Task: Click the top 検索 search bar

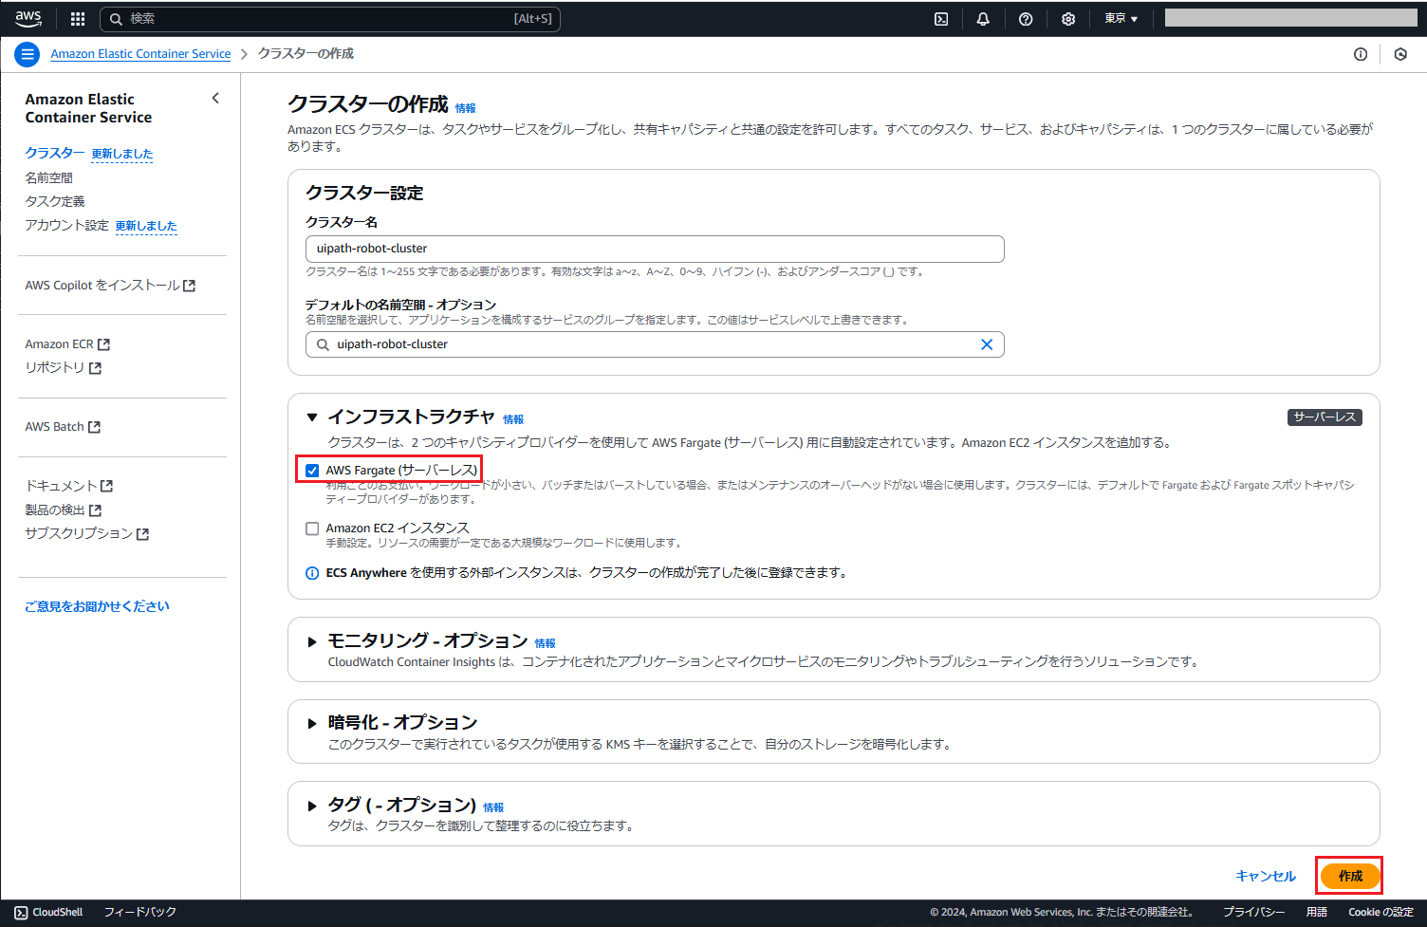Action: pyautogui.click(x=330, y=18)
